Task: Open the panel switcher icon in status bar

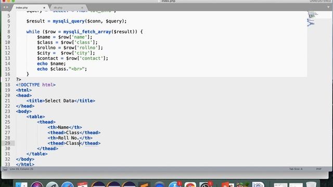Action: tap(5, 169)
